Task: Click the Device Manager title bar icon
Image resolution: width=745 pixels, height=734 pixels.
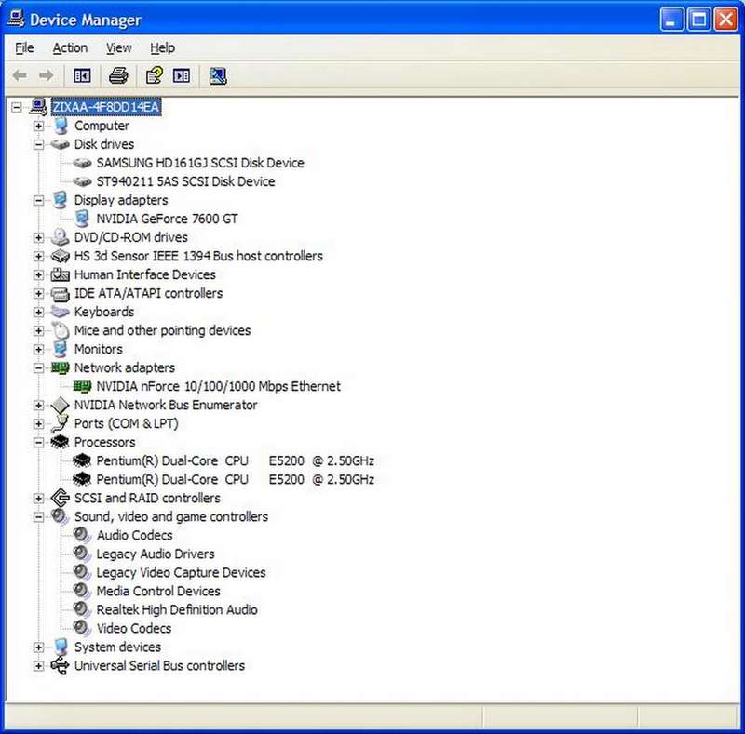Action: [x=16, y=19]
